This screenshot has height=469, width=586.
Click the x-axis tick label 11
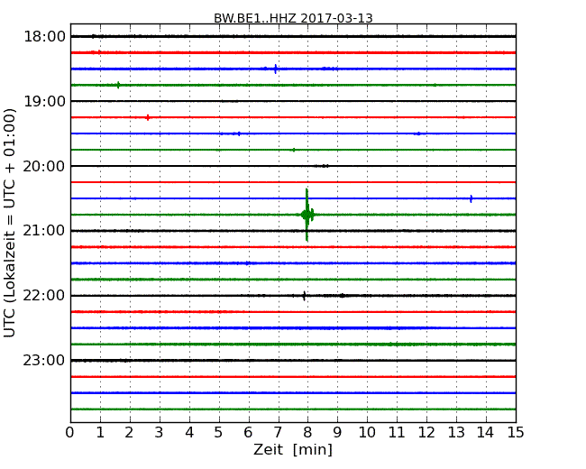(397, 432)
